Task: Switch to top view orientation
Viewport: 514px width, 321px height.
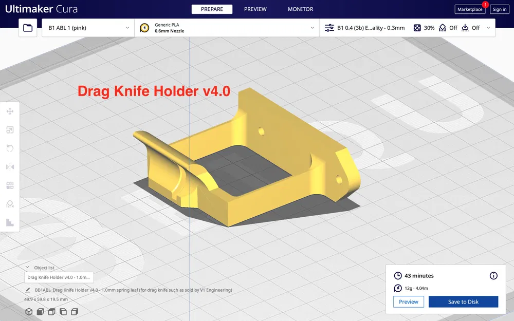Action: pos(52,312)
